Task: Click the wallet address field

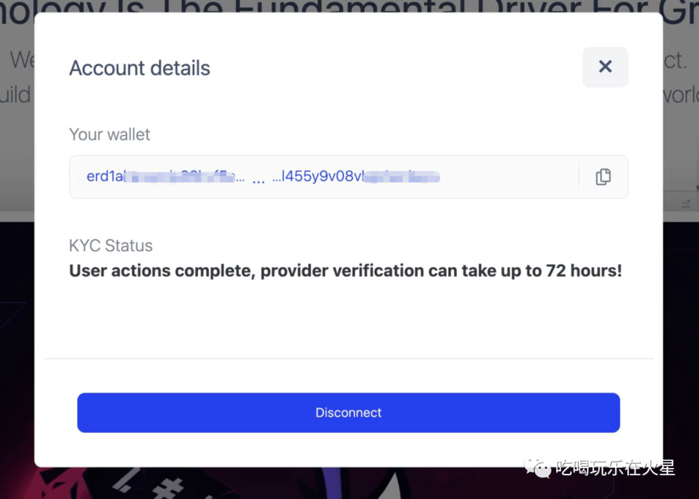Action: tap(324, 177)
